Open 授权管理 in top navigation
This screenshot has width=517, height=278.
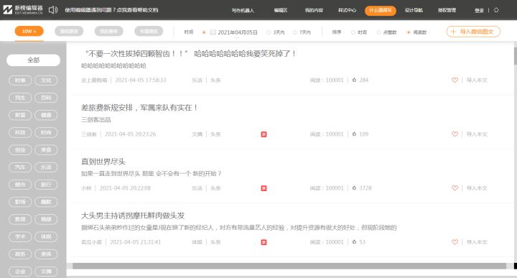pyautogui.click(x=447, y=10)
